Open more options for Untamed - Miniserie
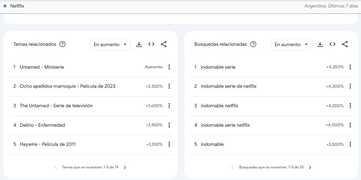 [169, 67]
